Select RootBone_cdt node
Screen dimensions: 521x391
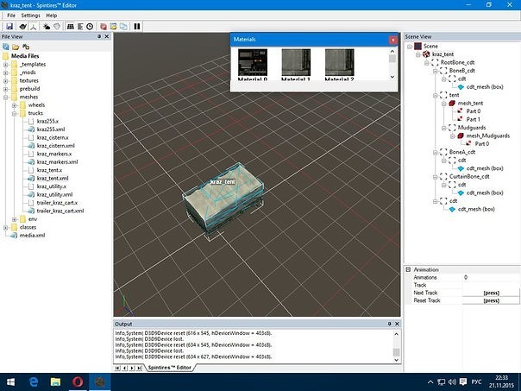[x=457, y=62]
